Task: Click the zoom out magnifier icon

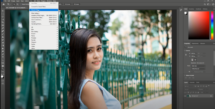Action: pos(17,4)
